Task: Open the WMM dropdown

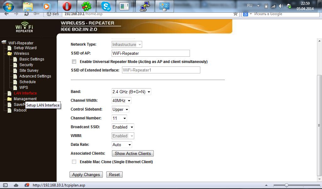Action: click(x=123, y=136)
